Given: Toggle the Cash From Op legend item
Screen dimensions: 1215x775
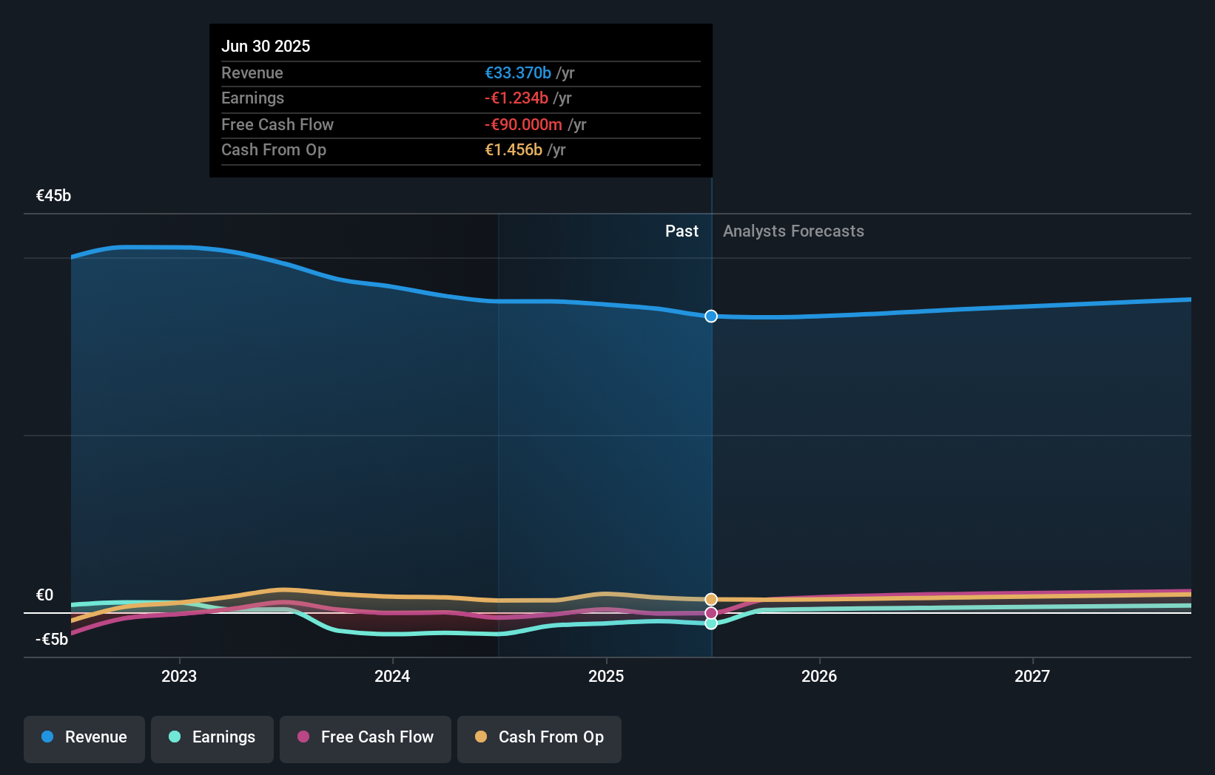Looking at the screenshot, I should pyautogui.click(x=539, y=738).
